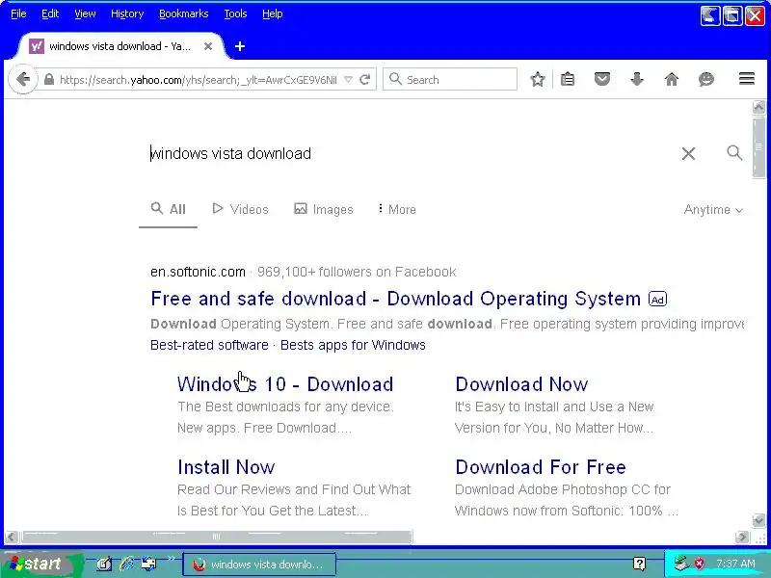Submit search with Yahoo magnifier icon
Image resolution: width=771 pixels, height=578 pixels.
point(734,153)
